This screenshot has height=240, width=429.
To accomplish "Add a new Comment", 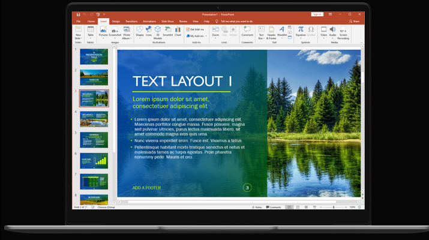I will coord(247,32).
